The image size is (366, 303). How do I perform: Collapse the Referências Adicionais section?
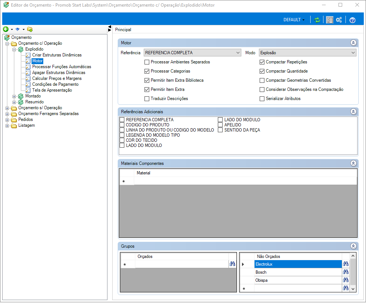click(x=353, y=111)
